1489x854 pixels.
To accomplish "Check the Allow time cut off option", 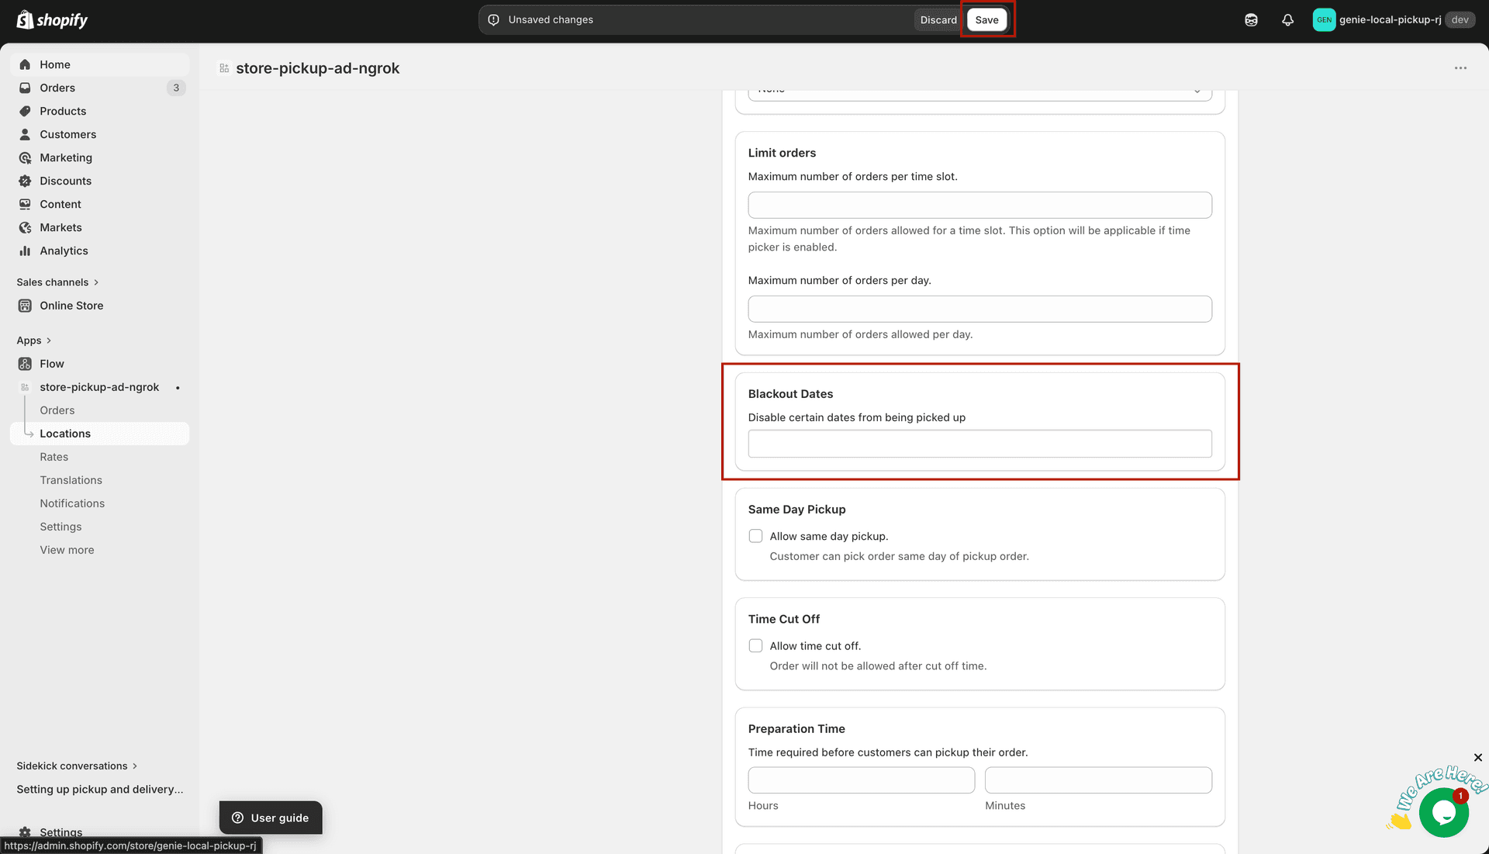I will coord(755,645).
